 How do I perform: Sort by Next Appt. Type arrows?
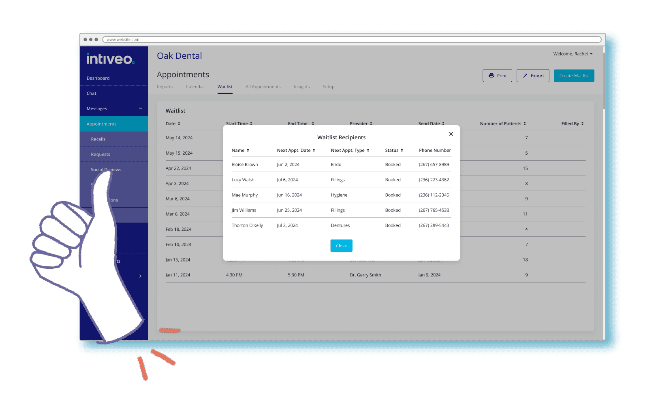(368, 151)
